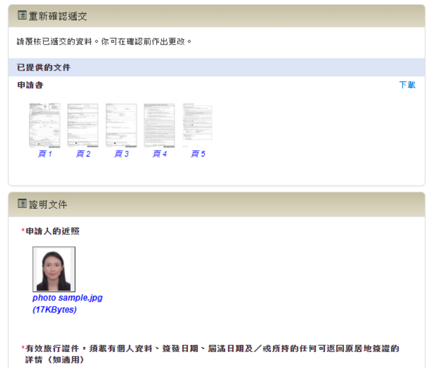Open page thumbnail labeled 頁 3
This screenshot has height=368, width=429.
121,125
